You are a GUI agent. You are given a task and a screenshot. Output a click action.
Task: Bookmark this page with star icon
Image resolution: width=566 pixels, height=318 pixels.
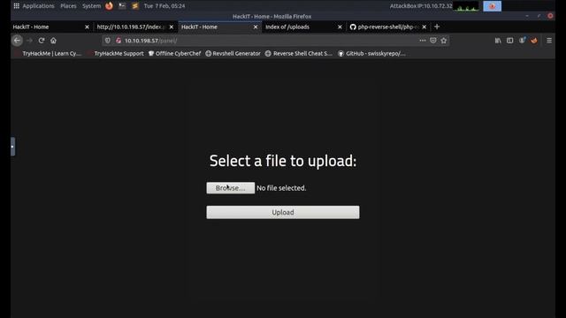444,41
